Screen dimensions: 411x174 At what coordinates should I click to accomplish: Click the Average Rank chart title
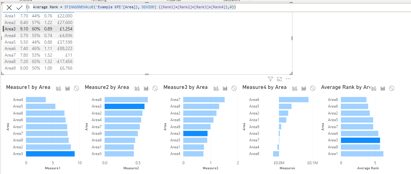pyautogui.click(x=346, y=87)
